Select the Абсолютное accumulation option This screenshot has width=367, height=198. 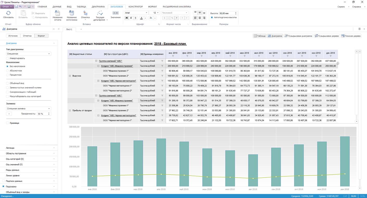point(8,70)
